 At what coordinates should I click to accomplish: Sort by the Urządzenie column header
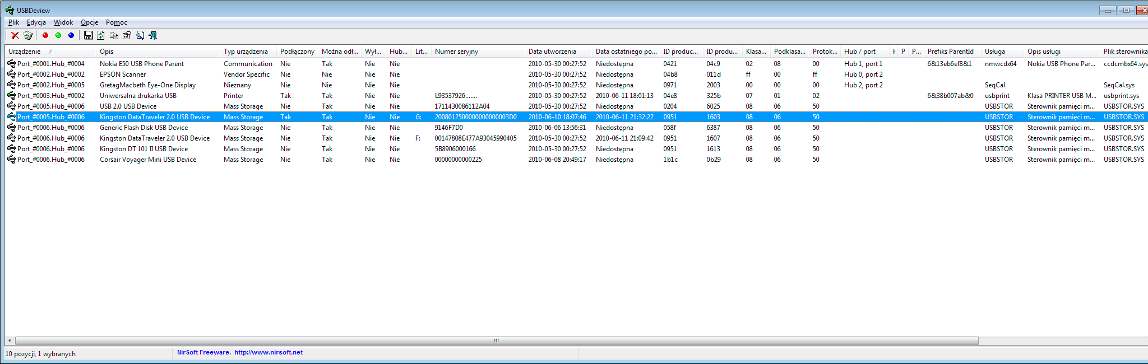(x=51, y=52)
